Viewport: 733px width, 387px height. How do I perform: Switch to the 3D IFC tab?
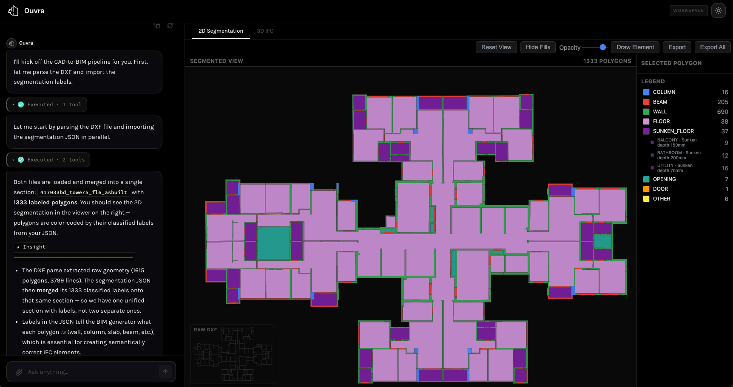point(265,31)
